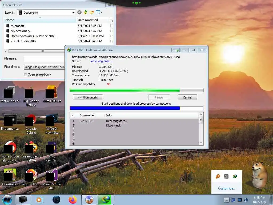Click the file list's left scroll arrow
Viewport: 273px width, 205px height.
coord(6,51)
